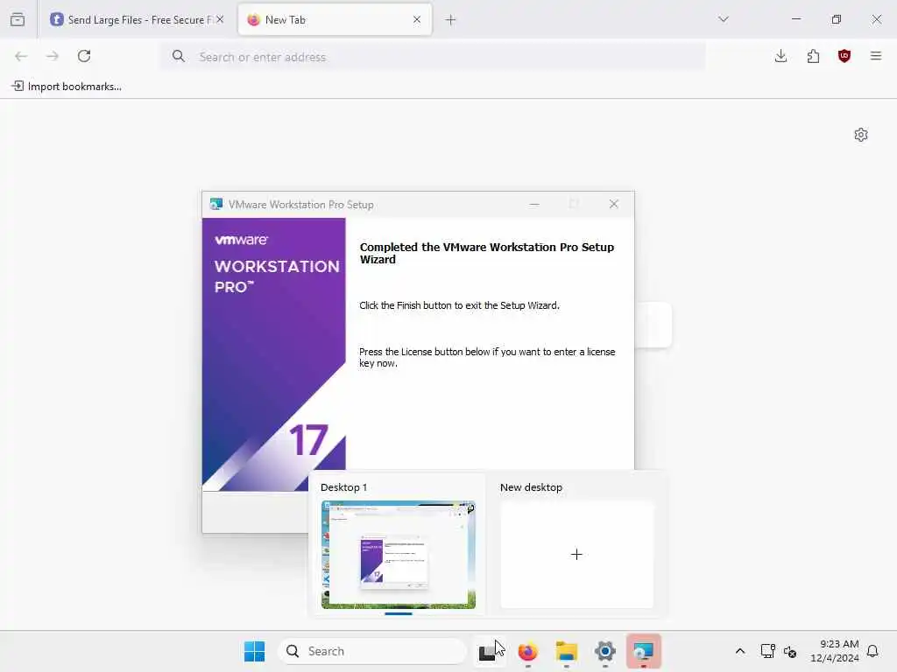Open New Tab personalize gear icon
The height and width of the screenshot is (672, 897).
tap(861, 135)
